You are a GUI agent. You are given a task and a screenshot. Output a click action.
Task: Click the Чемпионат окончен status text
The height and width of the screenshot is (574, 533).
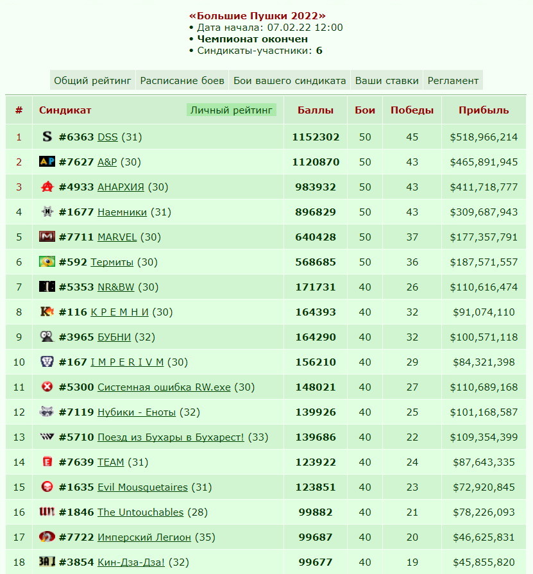(x=253, y=39)
